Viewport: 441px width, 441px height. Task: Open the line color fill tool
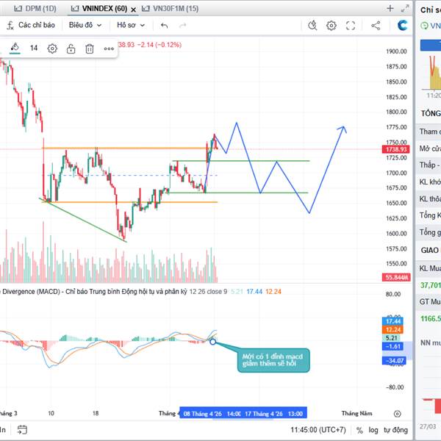point(15,49)
